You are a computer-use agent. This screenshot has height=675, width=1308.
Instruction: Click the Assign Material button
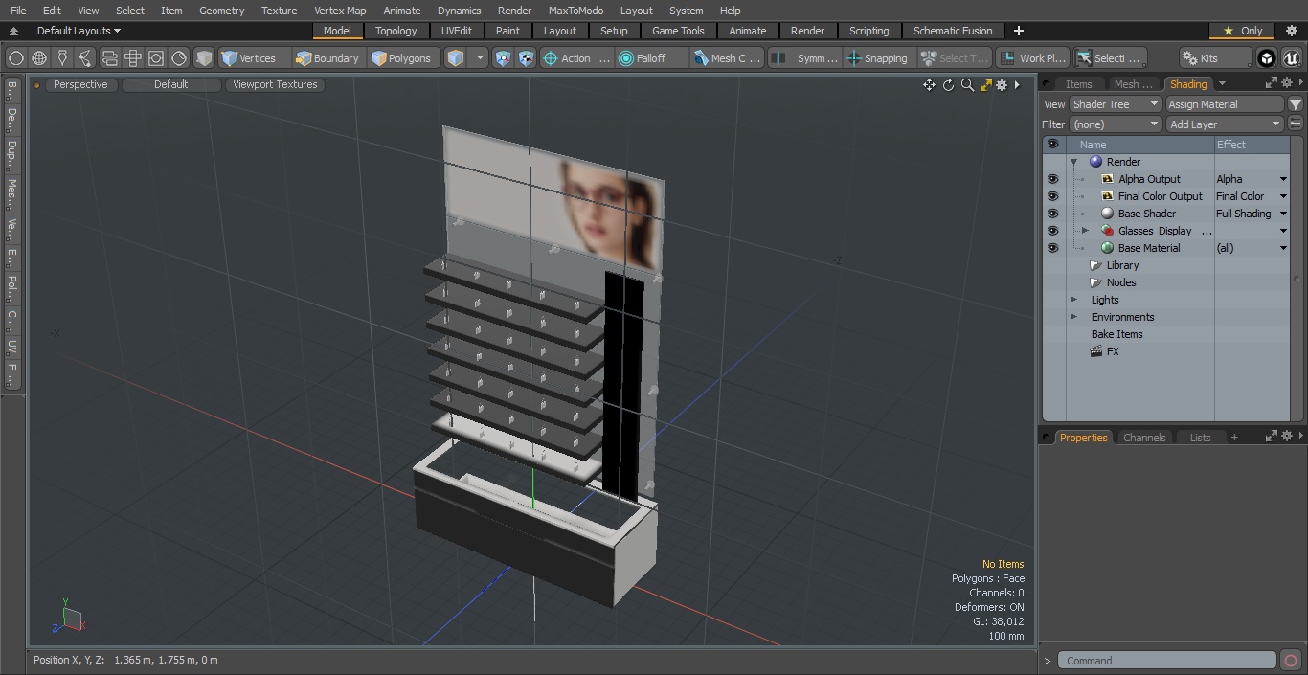pos(1225,104)
